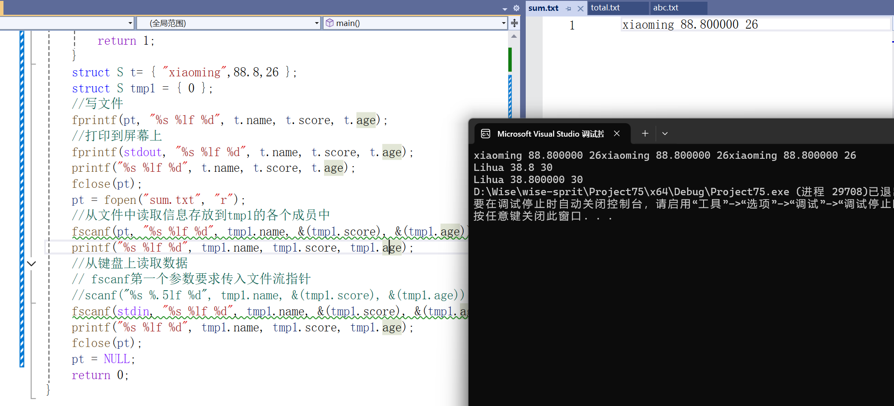Open the tab overflow dropdown arrow near gear
The image size is (894, 406).
pos(504,9)
